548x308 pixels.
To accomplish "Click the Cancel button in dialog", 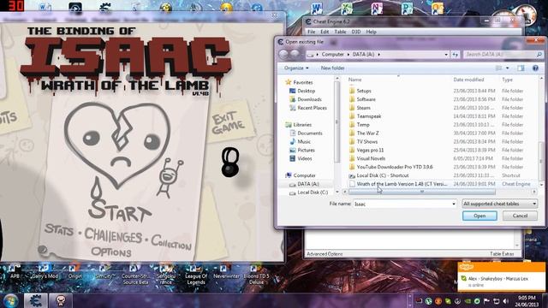I will pos(520,216).
